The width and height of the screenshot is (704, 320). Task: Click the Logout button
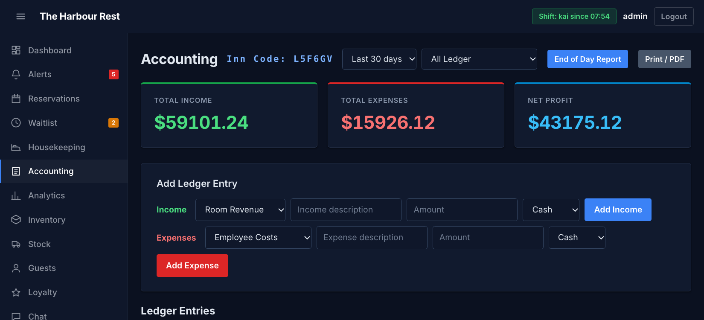coord(674,16)
